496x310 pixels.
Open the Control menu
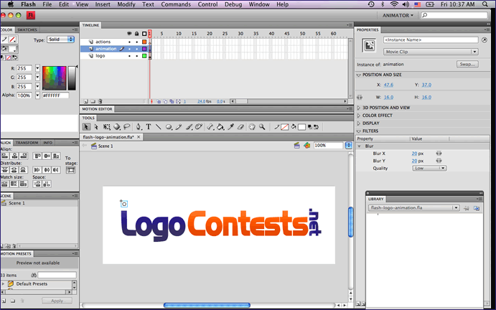coord(208,4)
